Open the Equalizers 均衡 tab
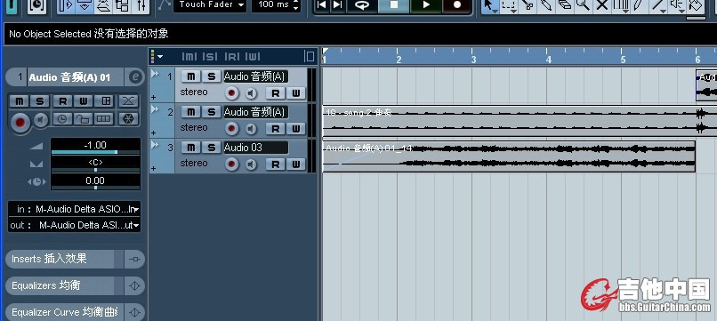This screenshot has width=717, height=321. [60, 285]
